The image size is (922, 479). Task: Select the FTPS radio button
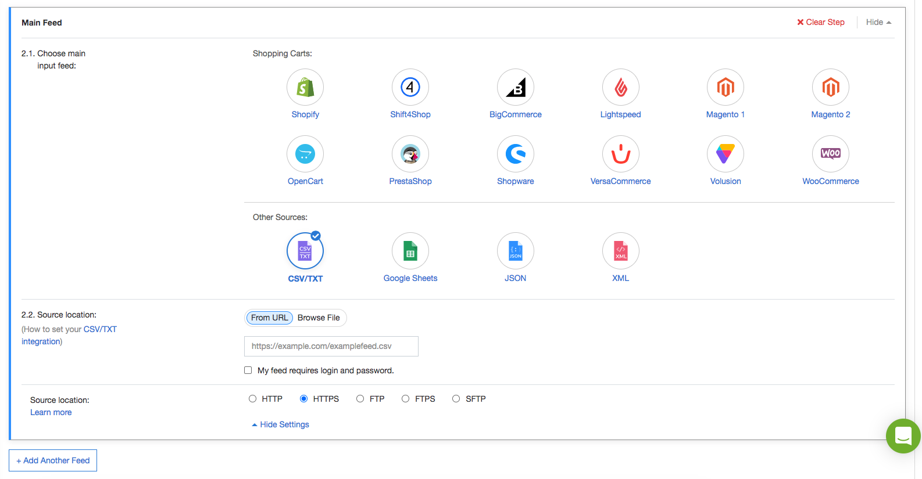(x=406, y=399)
